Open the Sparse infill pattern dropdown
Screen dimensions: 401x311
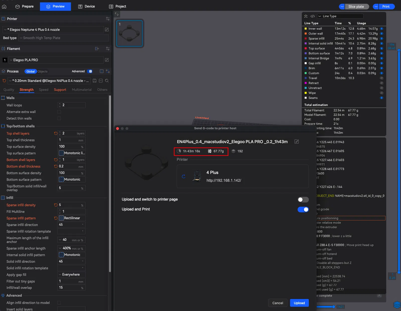click(x=71, y=218)
